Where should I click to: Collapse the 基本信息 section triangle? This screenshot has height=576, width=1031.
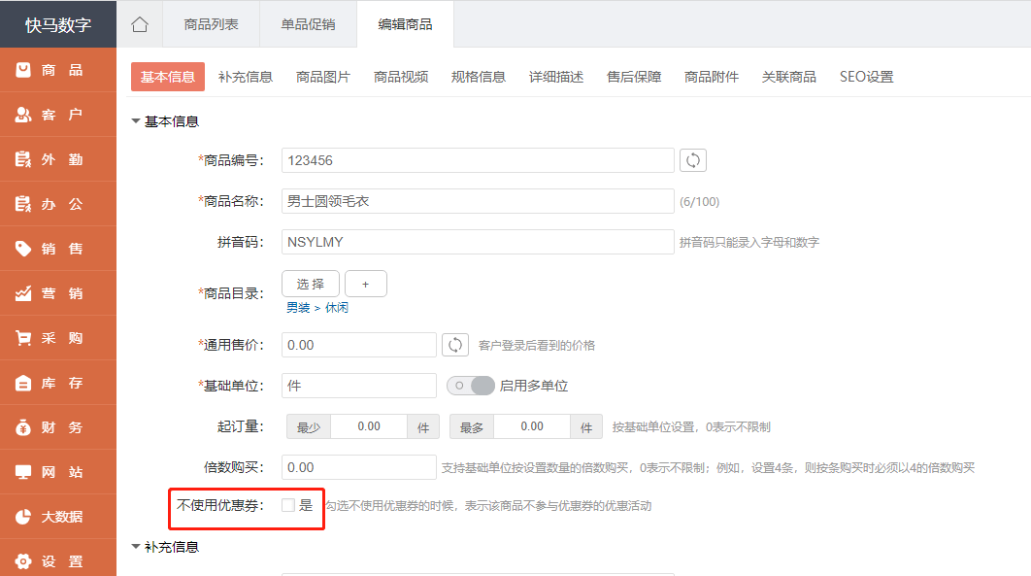click(x=136, y=121)
